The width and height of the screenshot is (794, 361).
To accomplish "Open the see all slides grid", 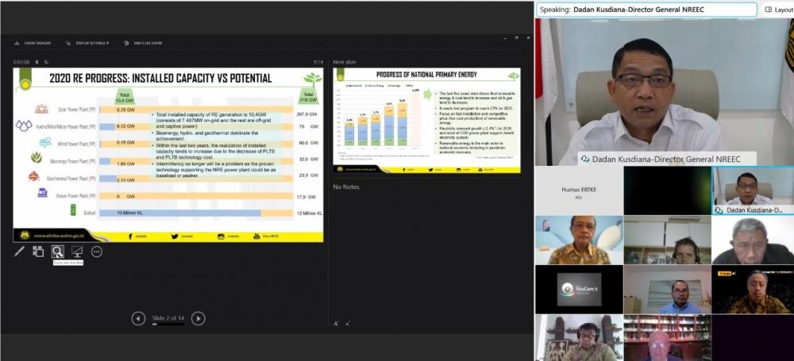I will coord(38,252).
